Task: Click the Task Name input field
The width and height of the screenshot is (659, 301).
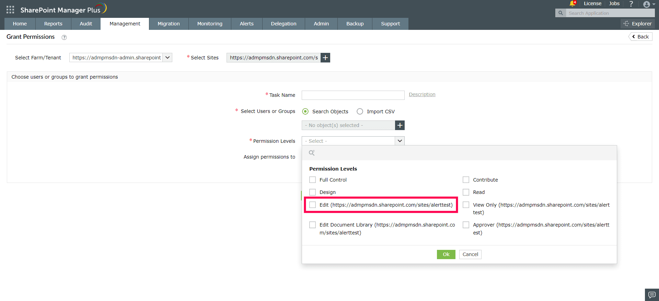Action: [353, 95]
